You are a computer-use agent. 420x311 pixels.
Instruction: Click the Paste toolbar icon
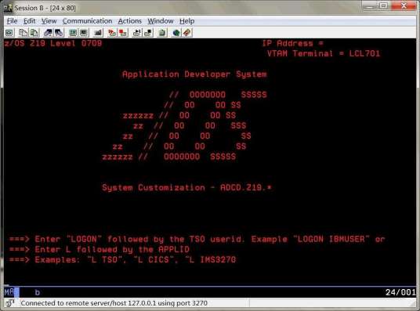pyautogui.click(x=34, y=33)
